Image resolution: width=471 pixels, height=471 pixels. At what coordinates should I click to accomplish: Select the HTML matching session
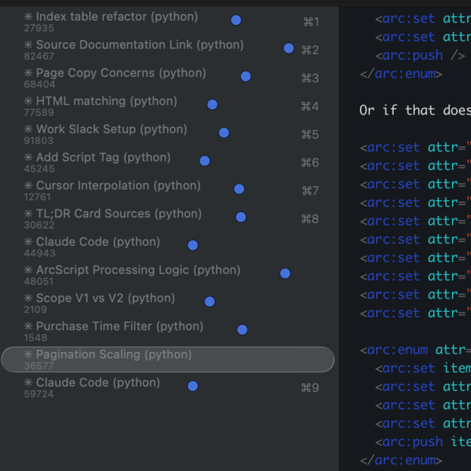[168, 107]
